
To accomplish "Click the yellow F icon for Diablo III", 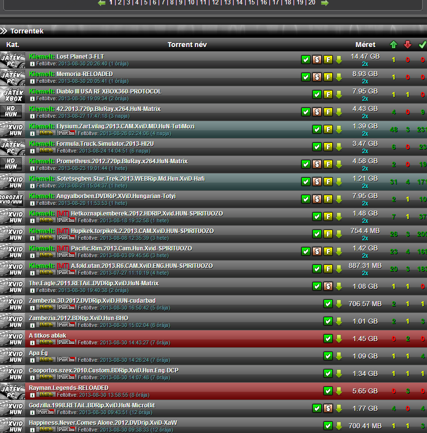I will [328, 94].
